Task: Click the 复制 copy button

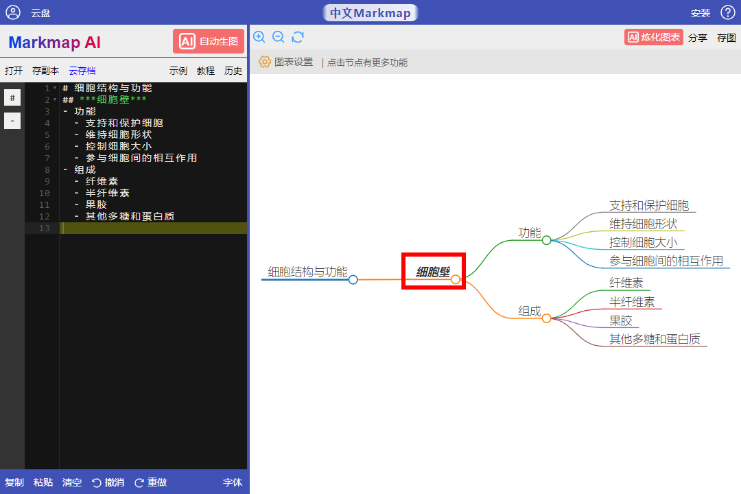Action: pyautogui.click(x=14, y=482)
